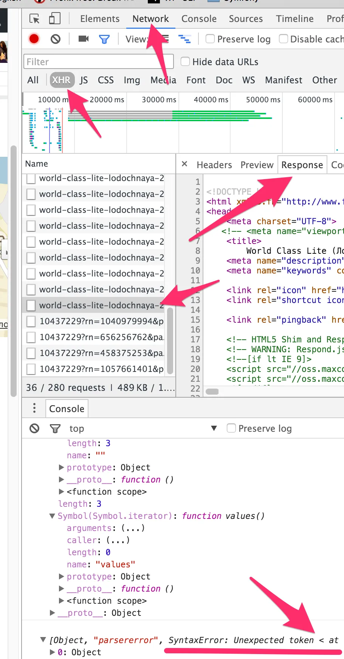Tick checkbox of request 10437229?rn=458375253
The height and width of the screenshot is (659, 344).
[31, 353]
